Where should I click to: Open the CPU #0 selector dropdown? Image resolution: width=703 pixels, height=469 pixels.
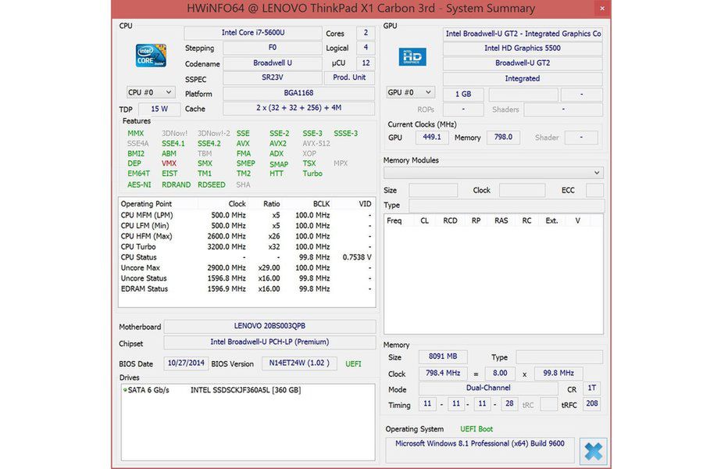(150, 92)
